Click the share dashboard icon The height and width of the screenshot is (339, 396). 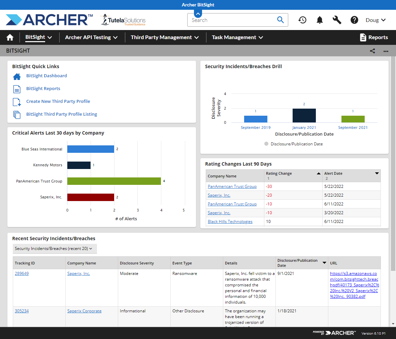pos(372,51)
